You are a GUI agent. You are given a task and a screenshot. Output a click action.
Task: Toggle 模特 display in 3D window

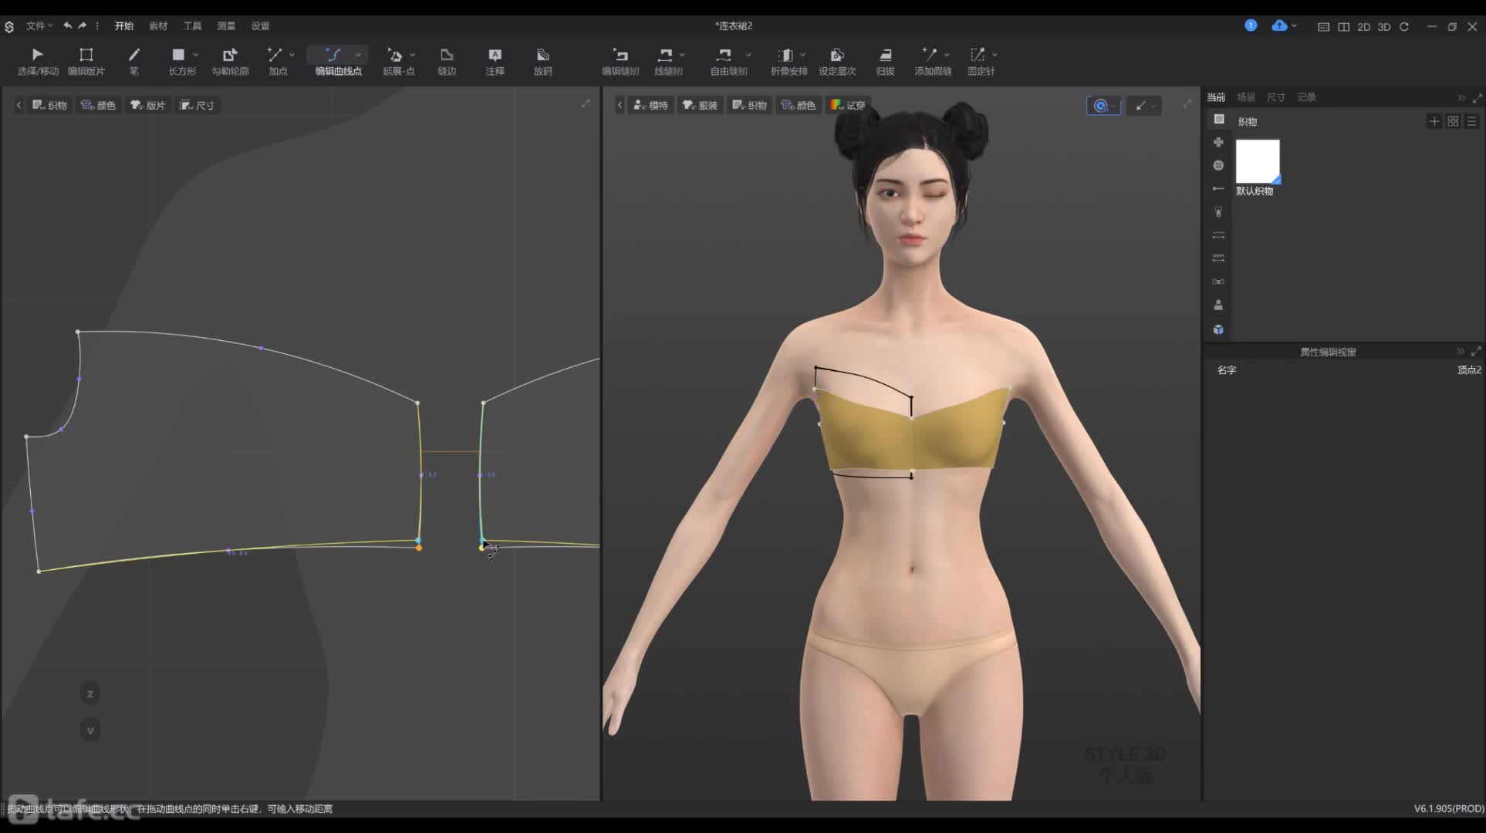click(x=650, y=105)
